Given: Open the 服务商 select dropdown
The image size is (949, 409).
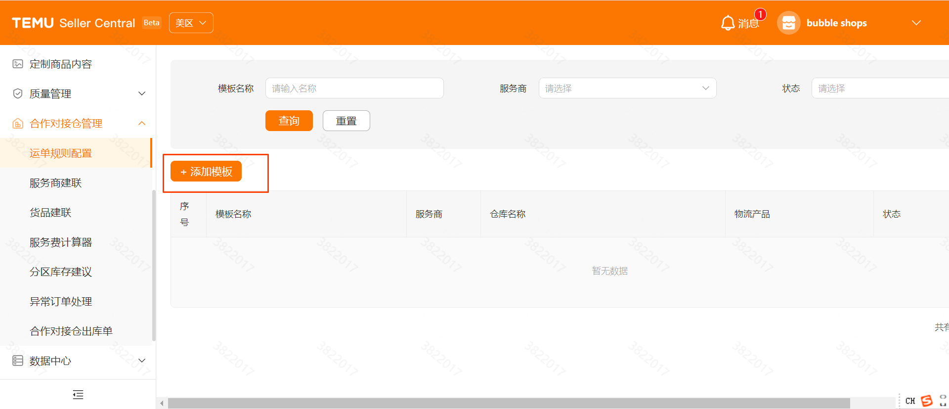Looking at the screenshot, I should click(627, 89).
